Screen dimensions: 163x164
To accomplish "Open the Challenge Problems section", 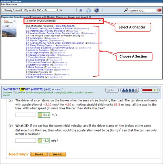I will pyautogui.click(x=37, y=53).
